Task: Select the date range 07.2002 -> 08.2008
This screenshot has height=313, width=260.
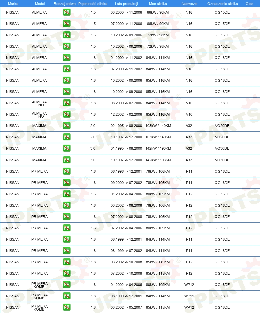Action: point(126,217)
